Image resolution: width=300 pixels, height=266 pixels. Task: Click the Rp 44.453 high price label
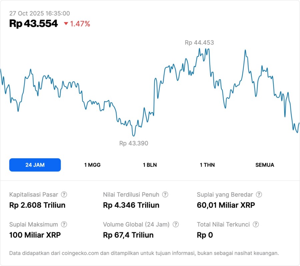(x=199, y=43)
